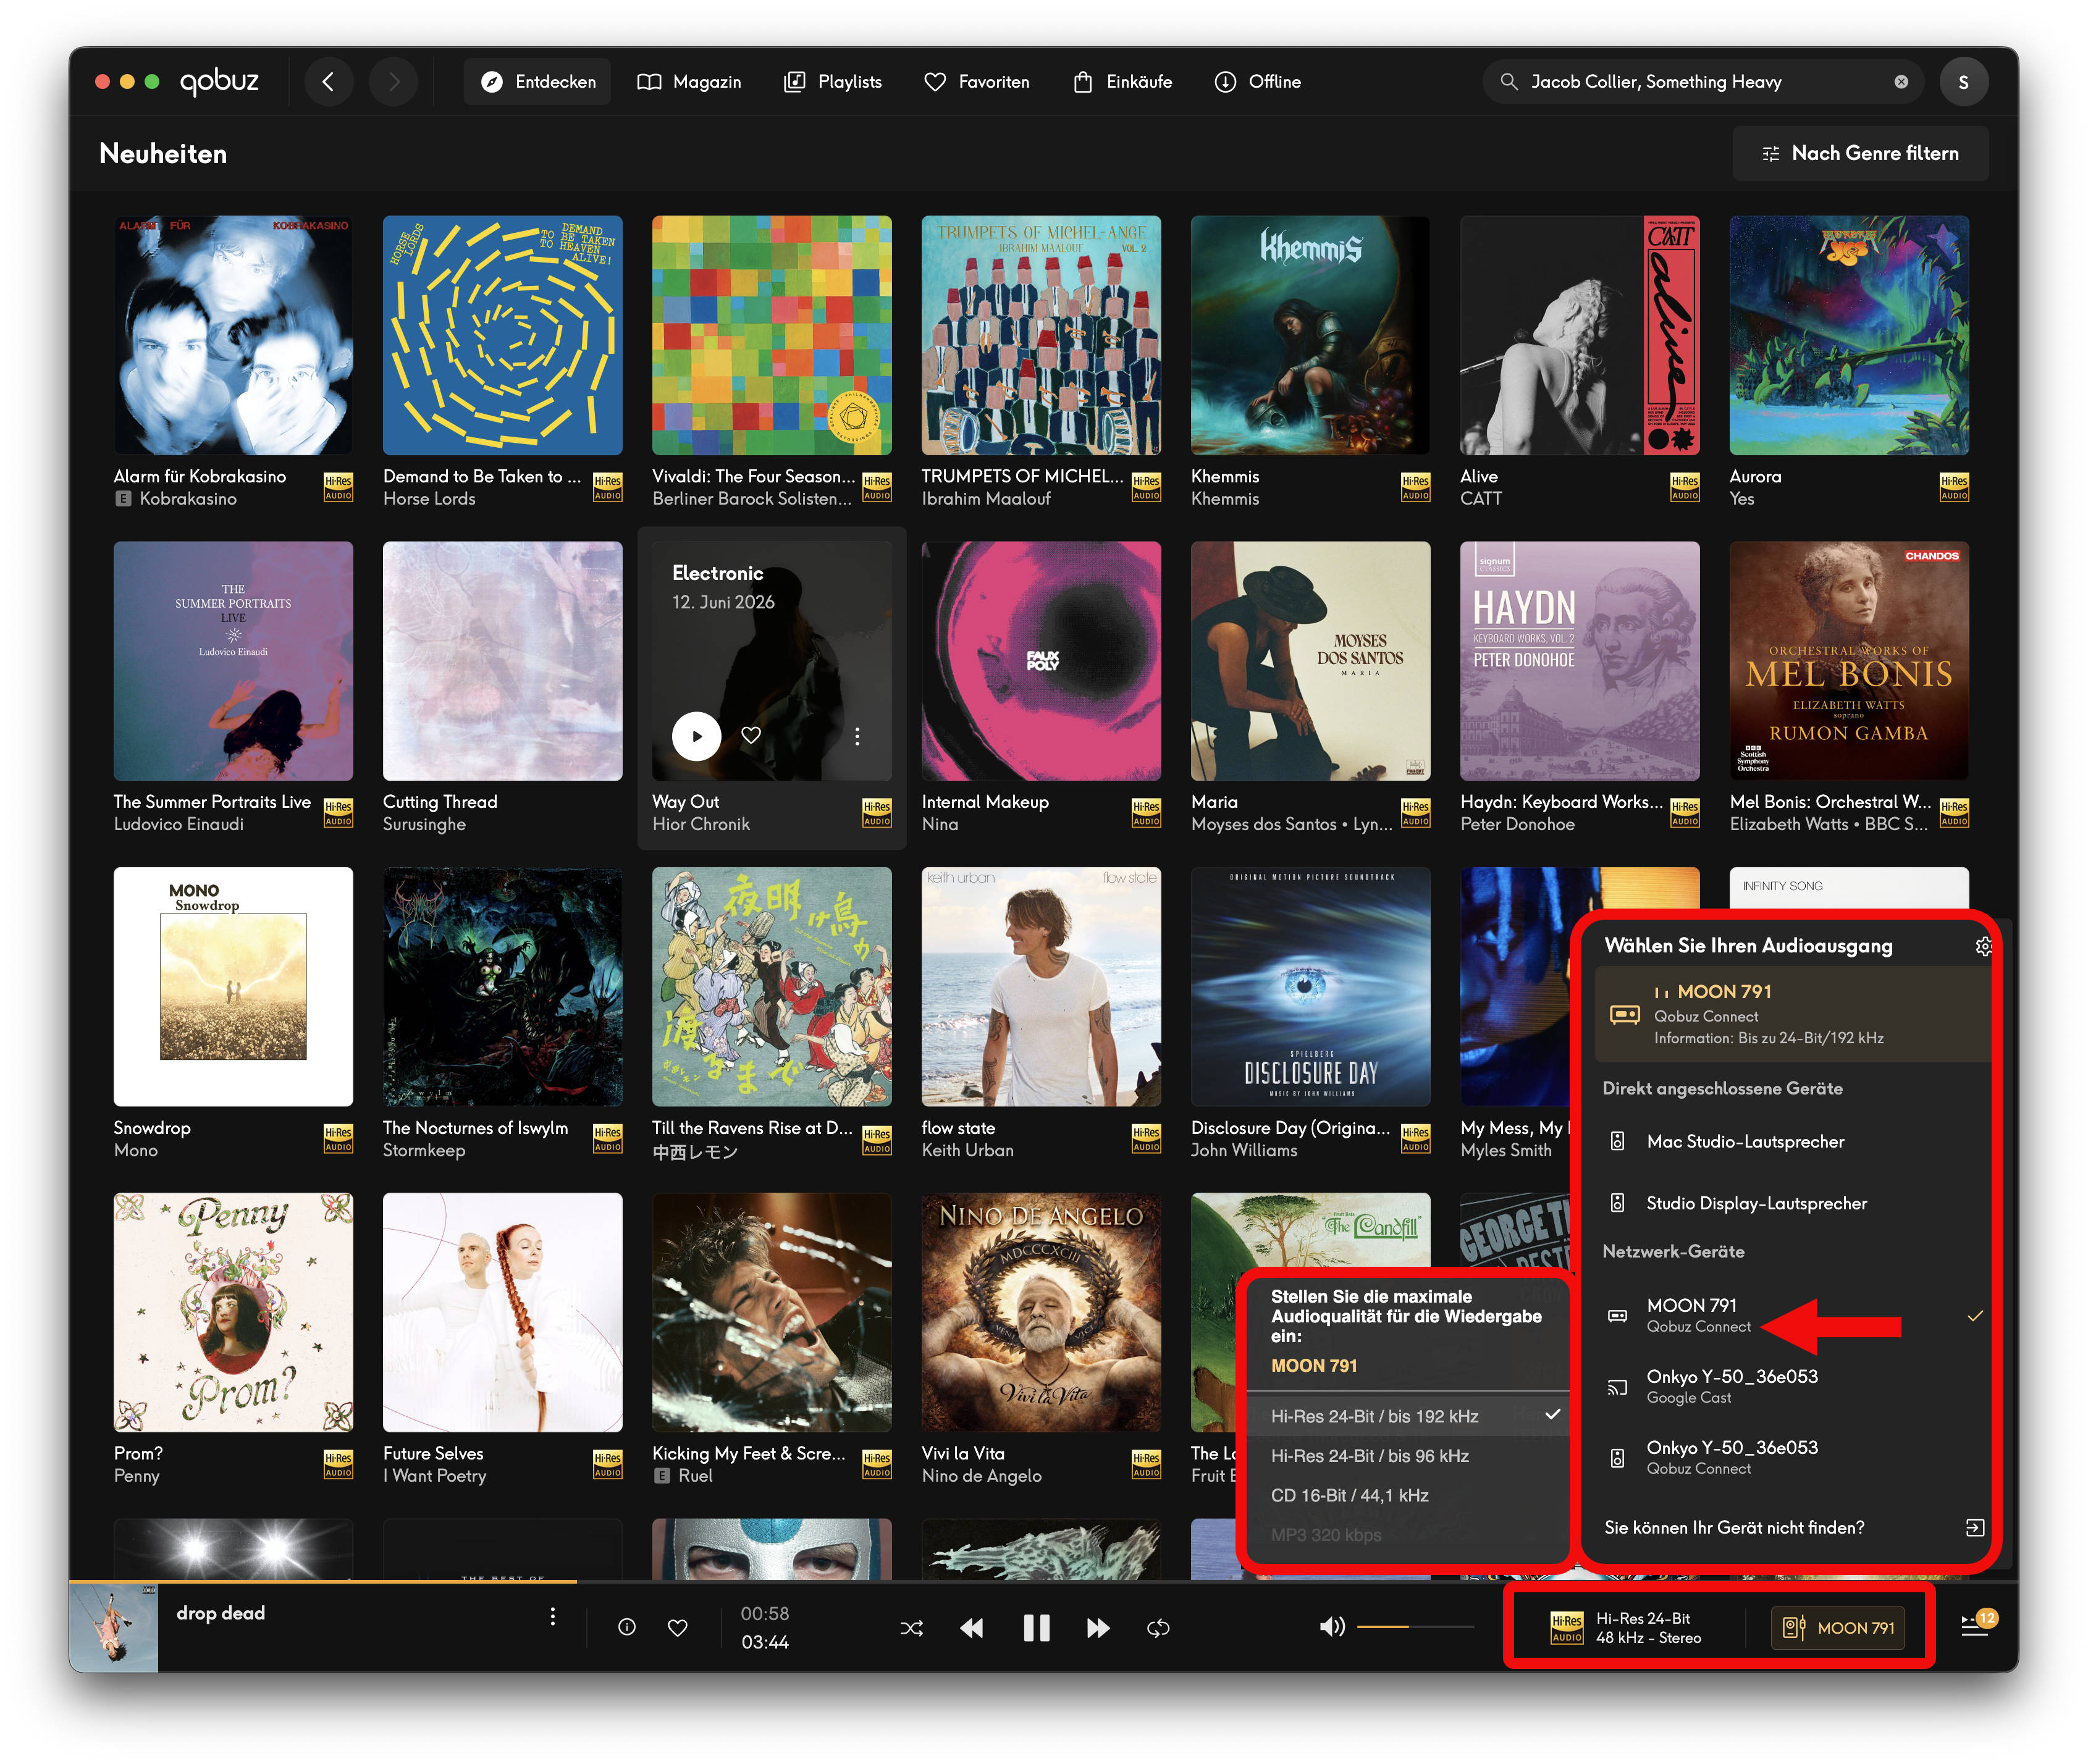Select Hi-Res 24-Bit / bis 96 kHz quality

[x=1407, y=1456]
